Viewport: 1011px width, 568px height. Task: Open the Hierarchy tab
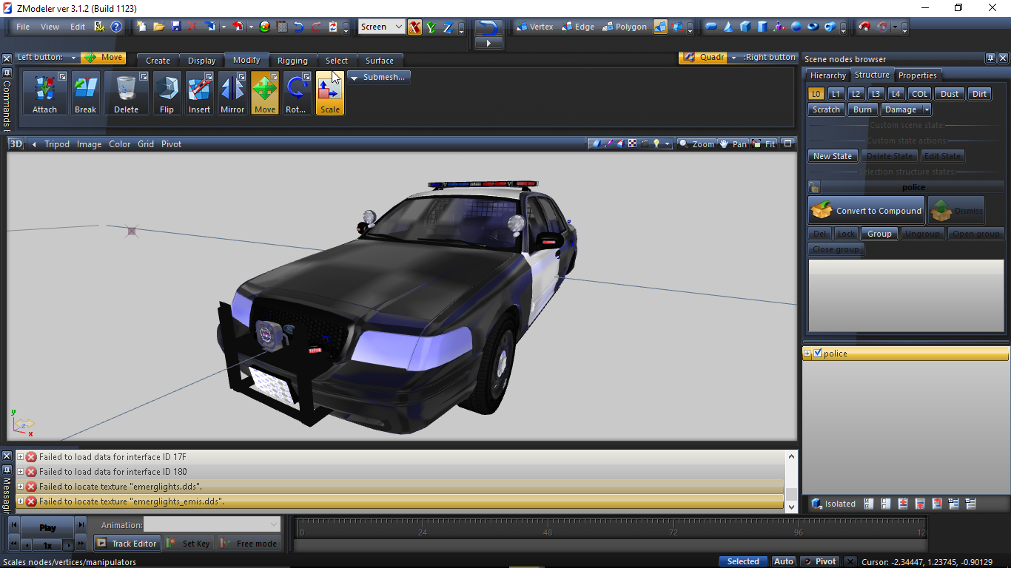[x=827, y=75]
